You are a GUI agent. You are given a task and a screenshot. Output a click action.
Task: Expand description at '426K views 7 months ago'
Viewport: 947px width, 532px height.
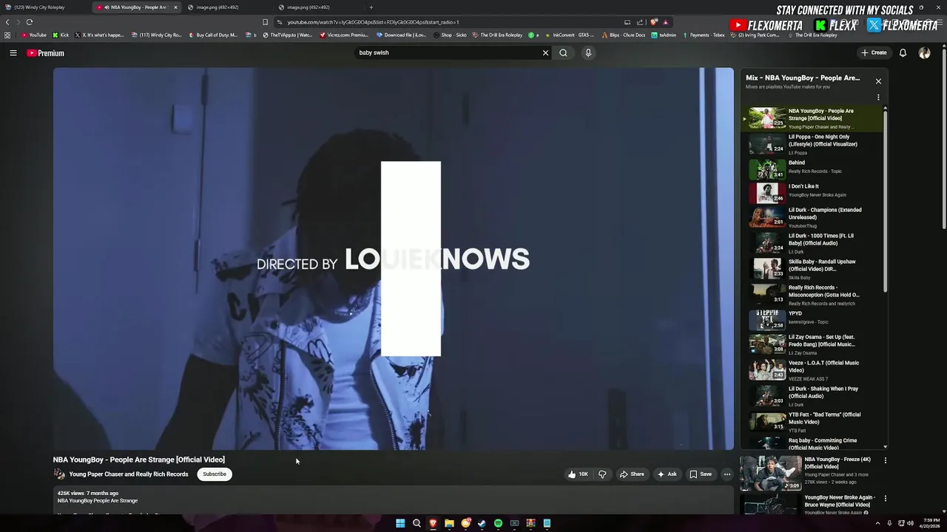point(88,493)
